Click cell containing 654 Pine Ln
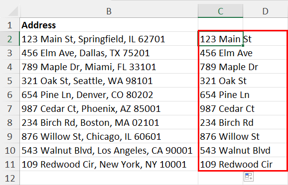The image size is (288, 185). click(x=220, y=94)
